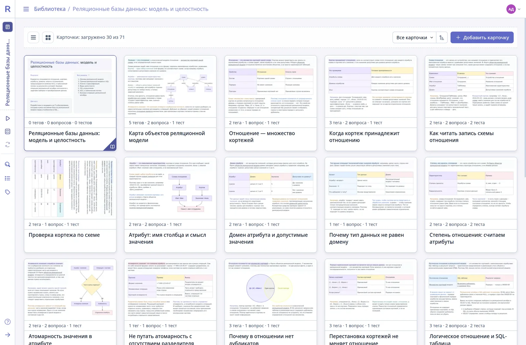
Task: Open 'Не путать атомарность' card thumbnail
Action: 170,290
